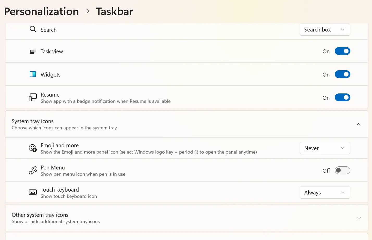Click "Choose which icons can appear" text
This screenshot has width=372, height=240.
[64, 128]
